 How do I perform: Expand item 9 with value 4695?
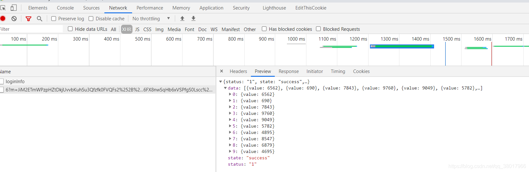point(230,151)
